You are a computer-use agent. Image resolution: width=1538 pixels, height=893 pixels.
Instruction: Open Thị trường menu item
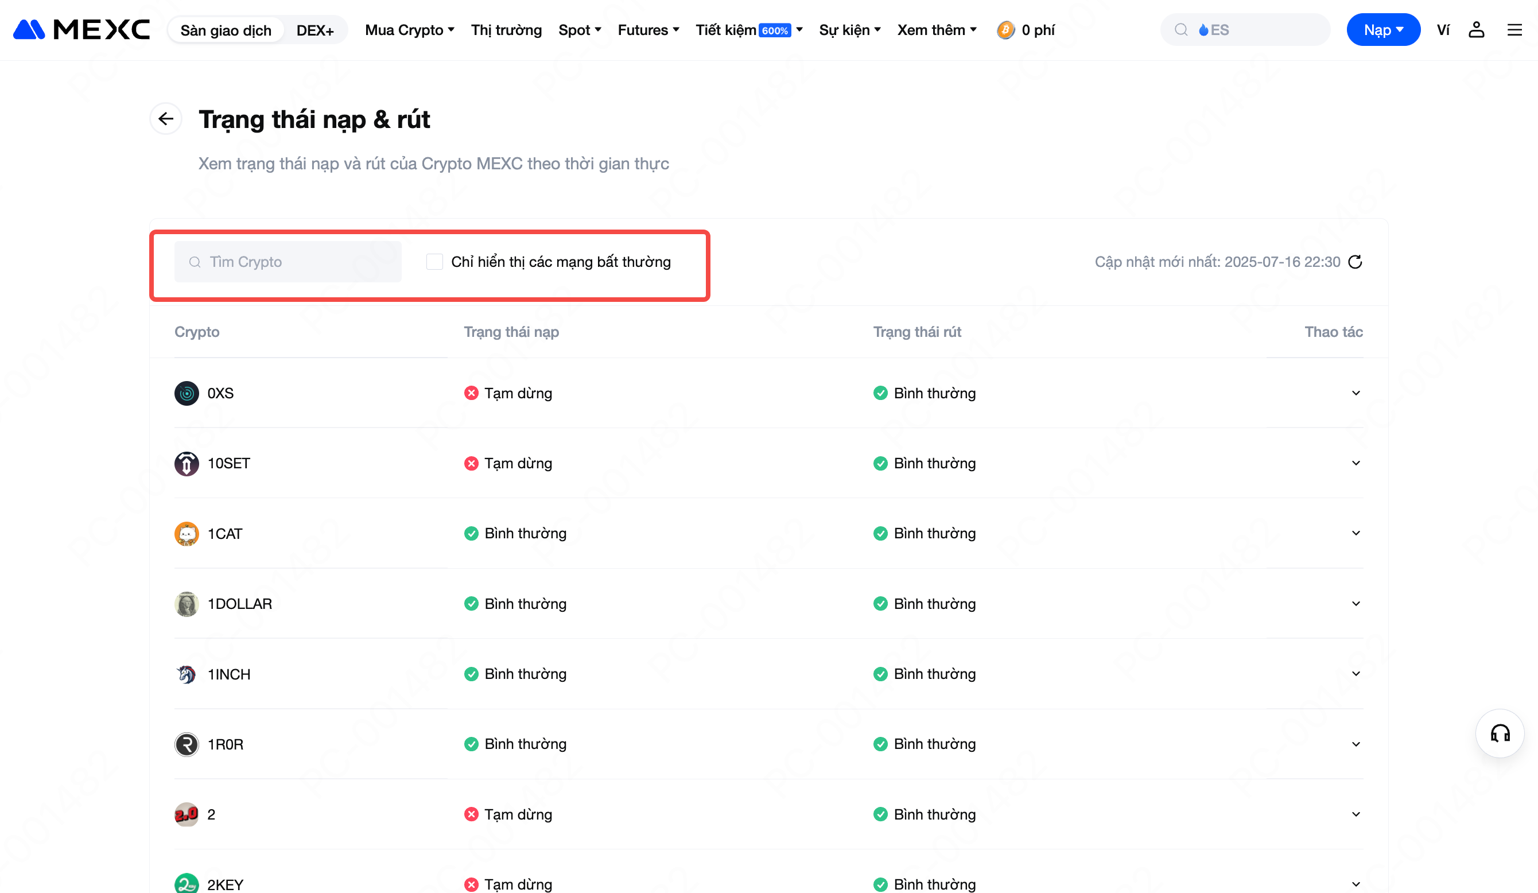point(507,30)
